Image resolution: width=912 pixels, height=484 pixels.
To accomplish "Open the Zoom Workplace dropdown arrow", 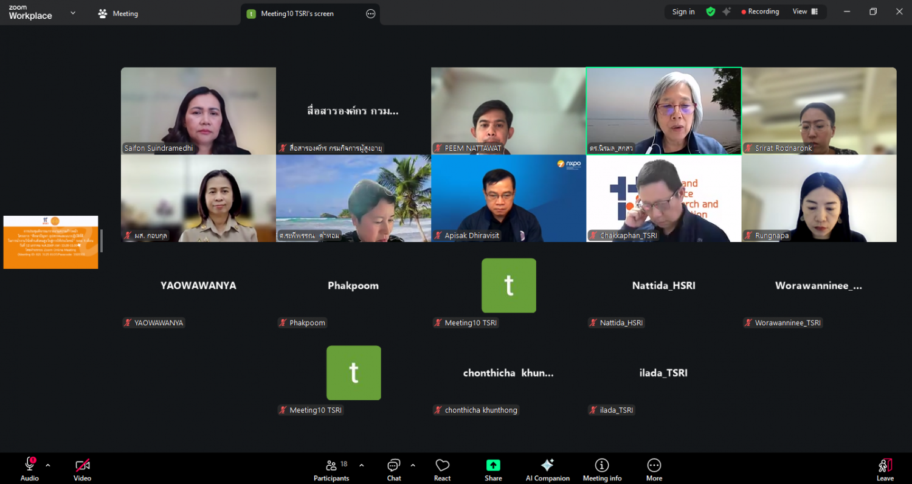I will (x=73, y=13).
